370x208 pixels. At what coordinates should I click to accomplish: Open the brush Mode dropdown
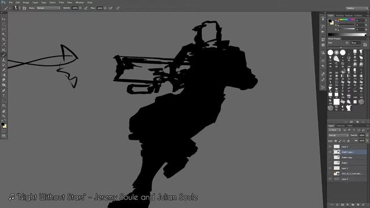[48, 8]
